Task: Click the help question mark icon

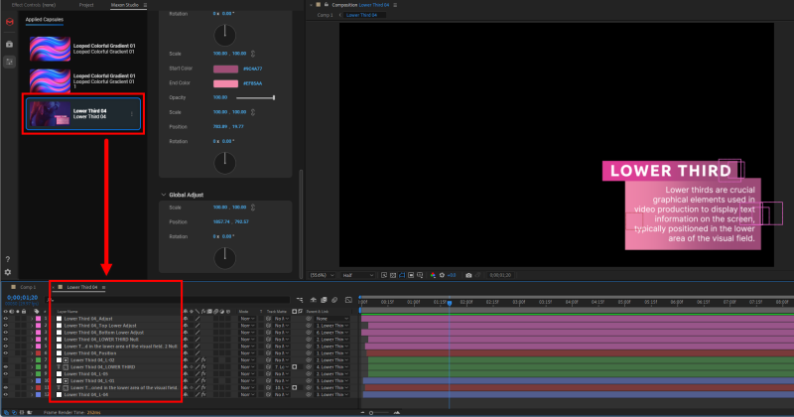Action: 9,260
